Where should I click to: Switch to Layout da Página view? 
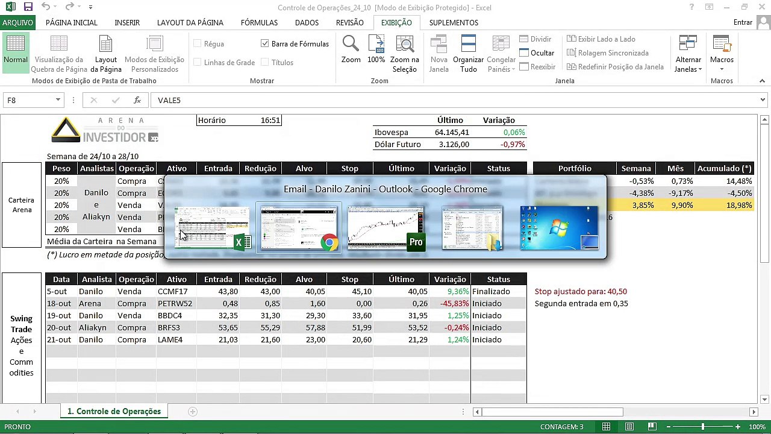point(105,53)
